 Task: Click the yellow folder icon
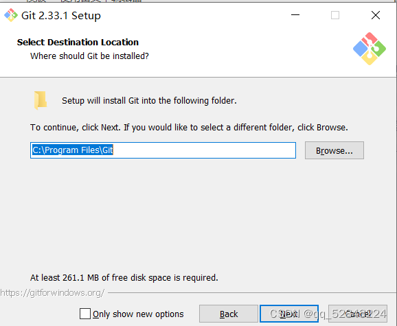coord(41,100)
